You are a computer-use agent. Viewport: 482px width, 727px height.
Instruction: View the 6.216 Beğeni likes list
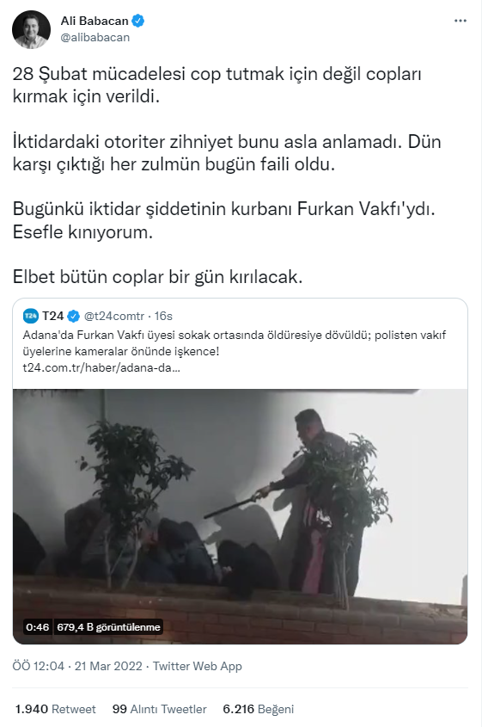(259, 710)
